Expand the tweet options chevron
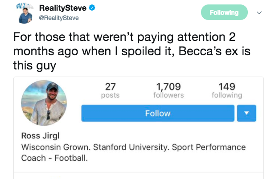This screenshot has width=275, height=179. coord(259,13)
